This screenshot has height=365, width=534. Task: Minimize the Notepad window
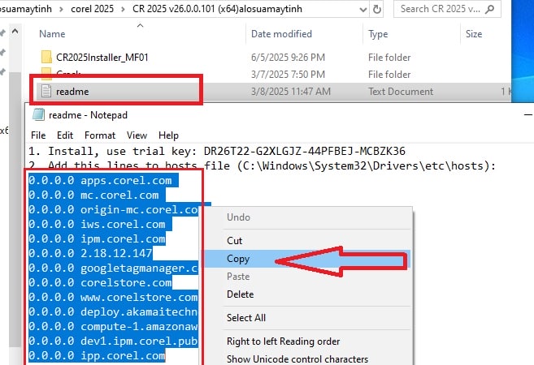pyautogui.click(x=527, y=115)
